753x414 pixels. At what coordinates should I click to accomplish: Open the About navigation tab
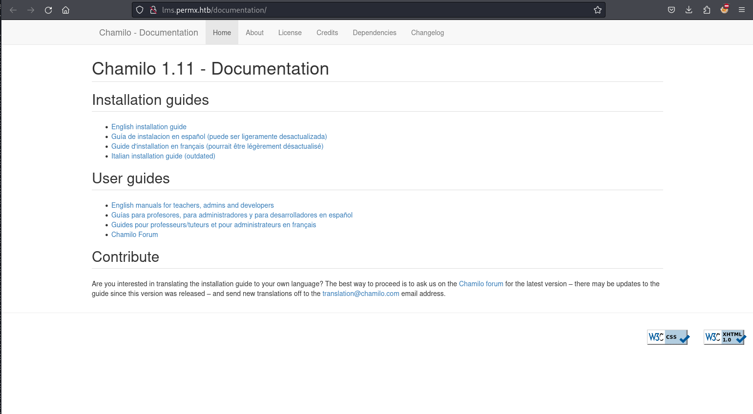(x=254, y=33)
